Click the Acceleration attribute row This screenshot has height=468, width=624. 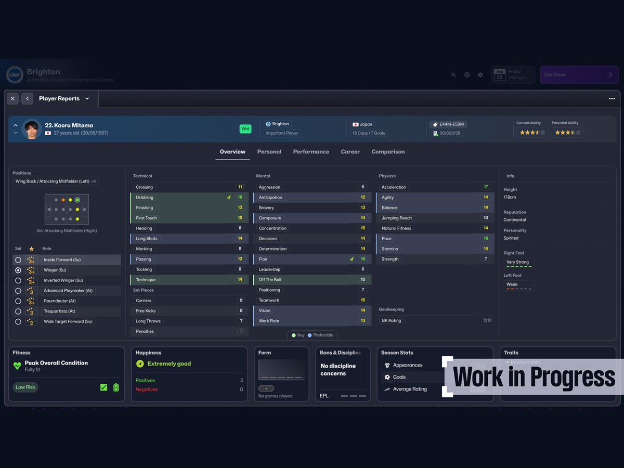tap(435, 187)
